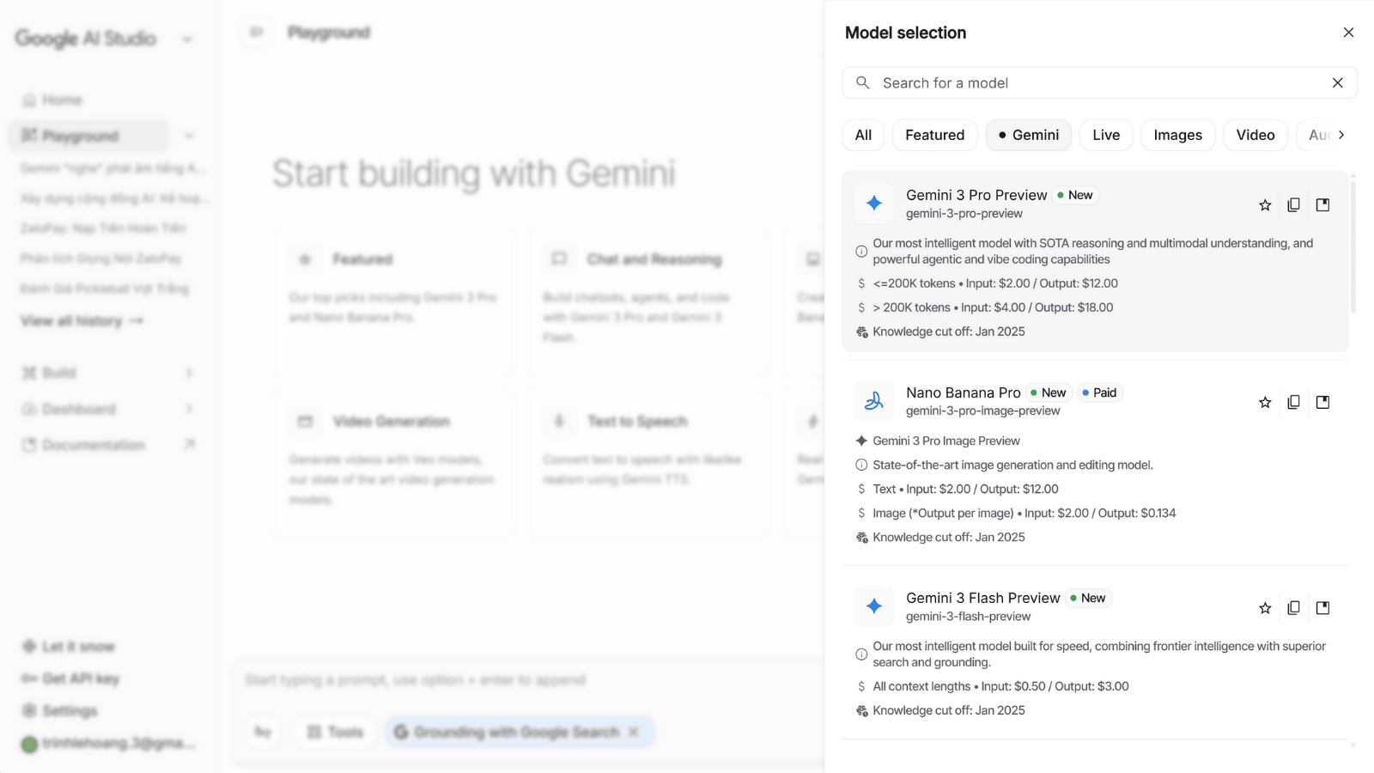This screenshot has width=1374, height=773.
Task: Favorite the Nano Banana Pro model
Action: (1265, 402)
